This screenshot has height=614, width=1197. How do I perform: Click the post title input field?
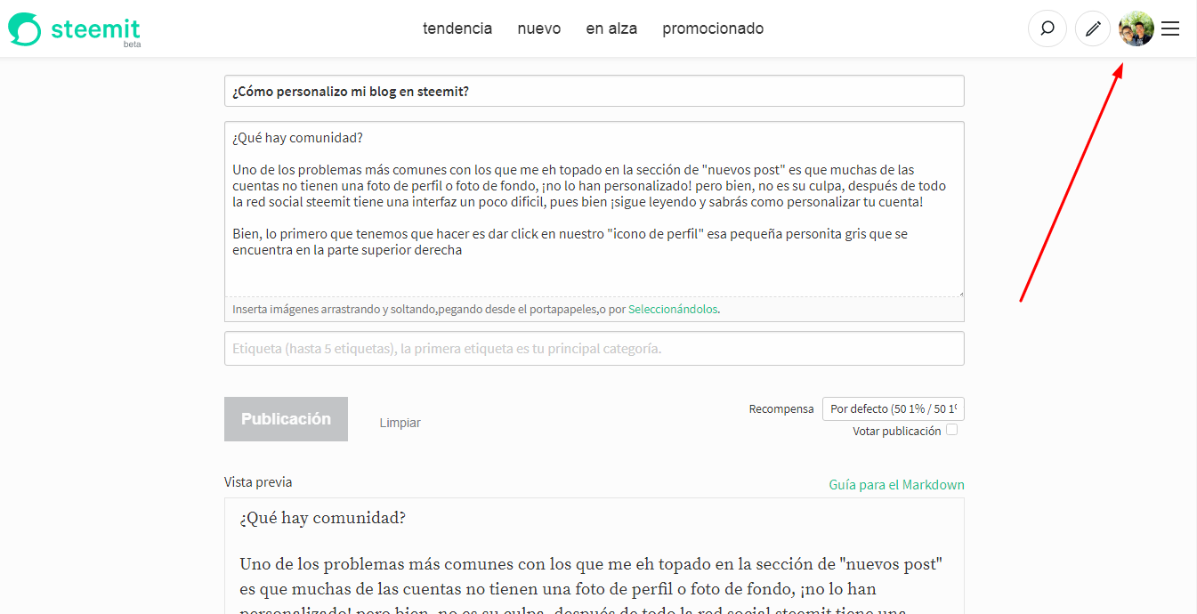click(594, 90)
